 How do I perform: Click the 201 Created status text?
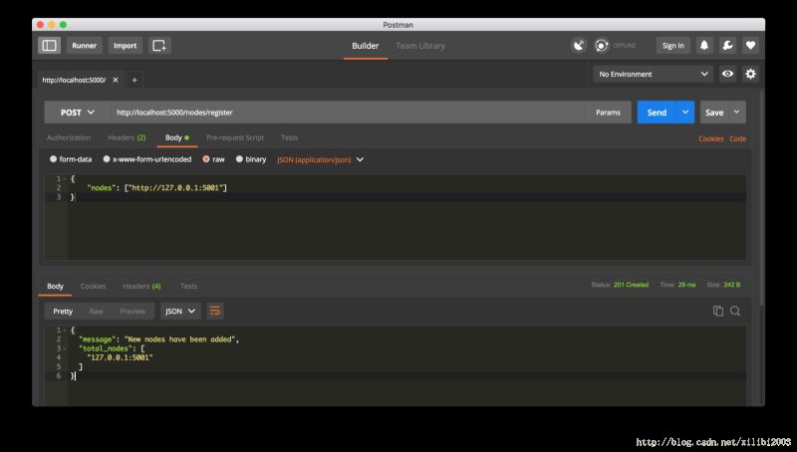(x=631, y=285)
